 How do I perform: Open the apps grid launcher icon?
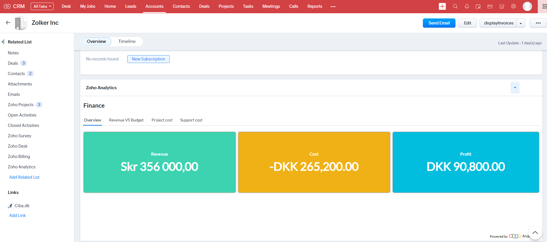544,6
